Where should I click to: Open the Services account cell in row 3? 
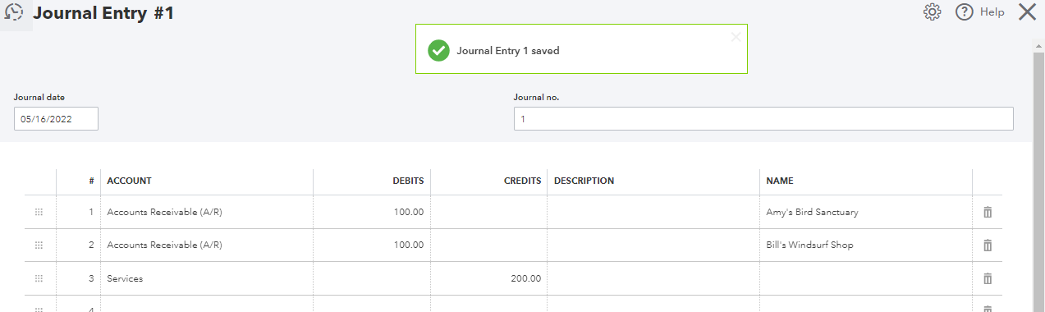tap(207, 278)
